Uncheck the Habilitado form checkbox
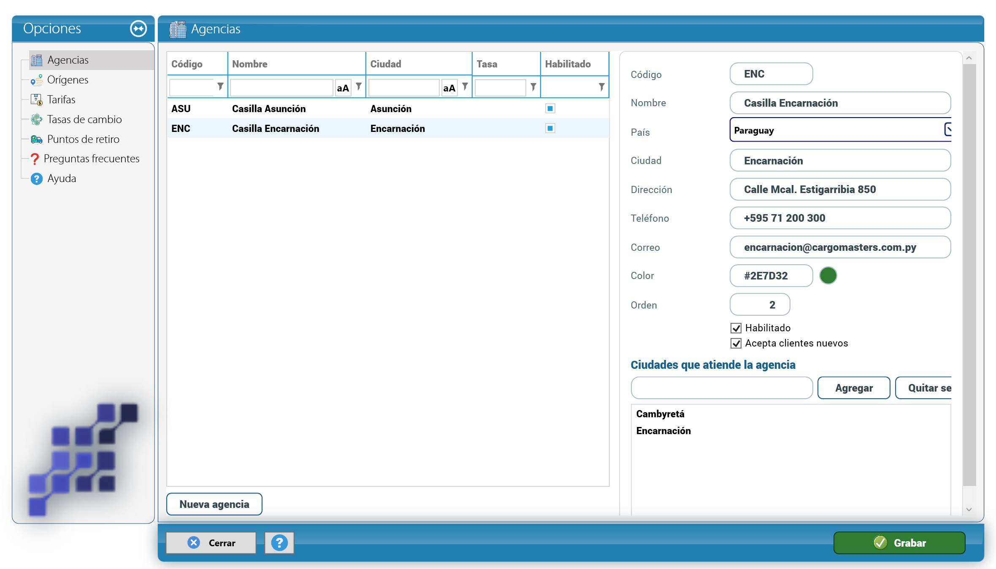The image size is (996, 569). tap(736, 328)
